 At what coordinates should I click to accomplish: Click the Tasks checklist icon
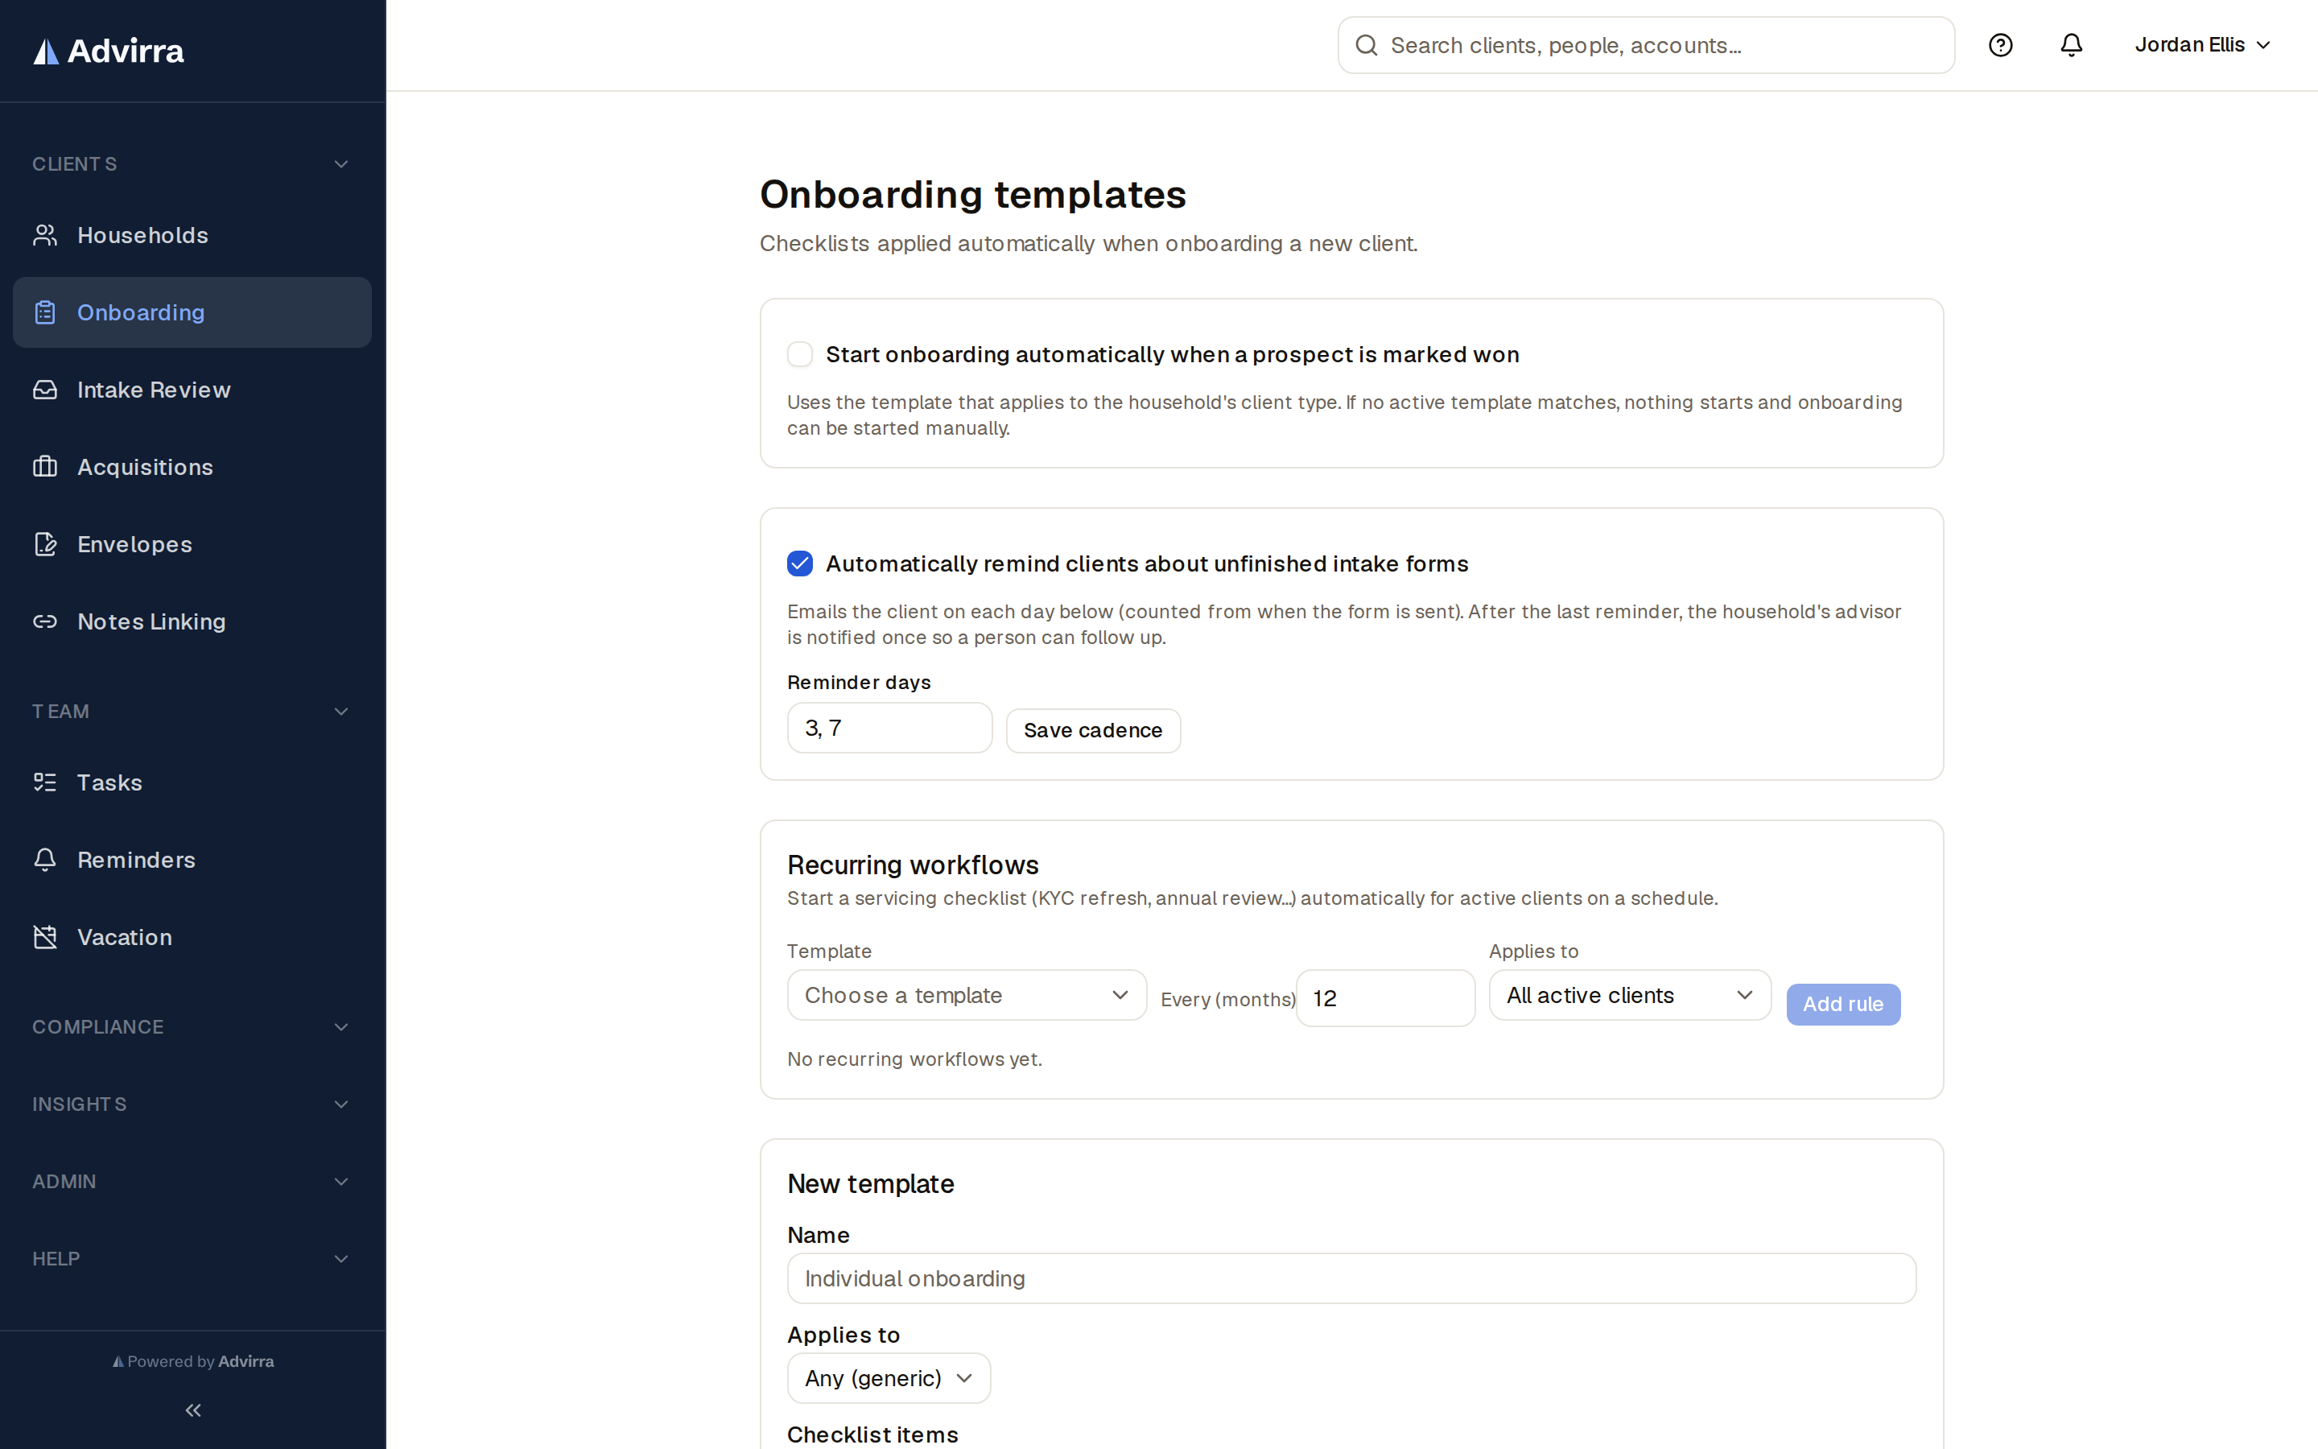click(x=45, y=783)
